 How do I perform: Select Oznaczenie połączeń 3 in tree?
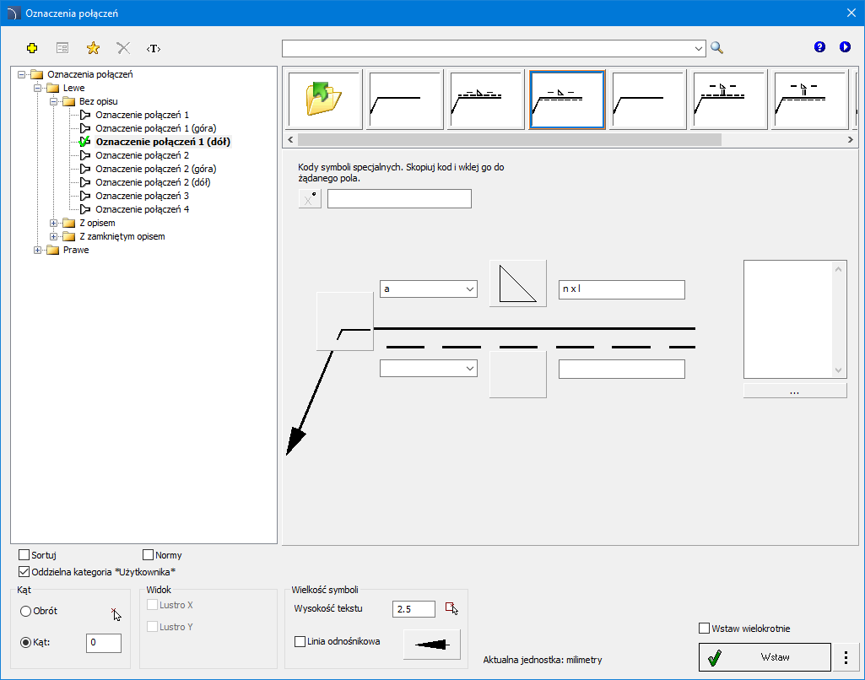point(142,196)
